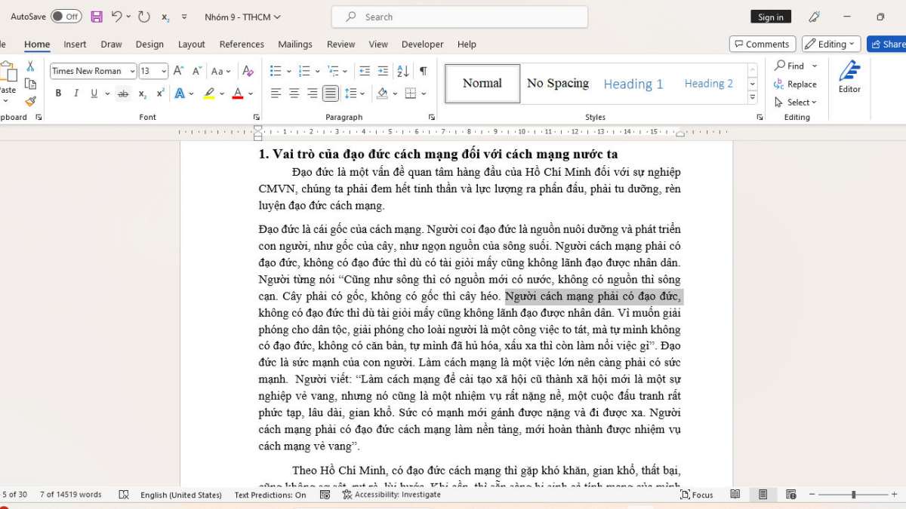The width and height of the screenshot is (906, 509).
Task: Switch to the Review tab
Action: (x=341, y=44)
